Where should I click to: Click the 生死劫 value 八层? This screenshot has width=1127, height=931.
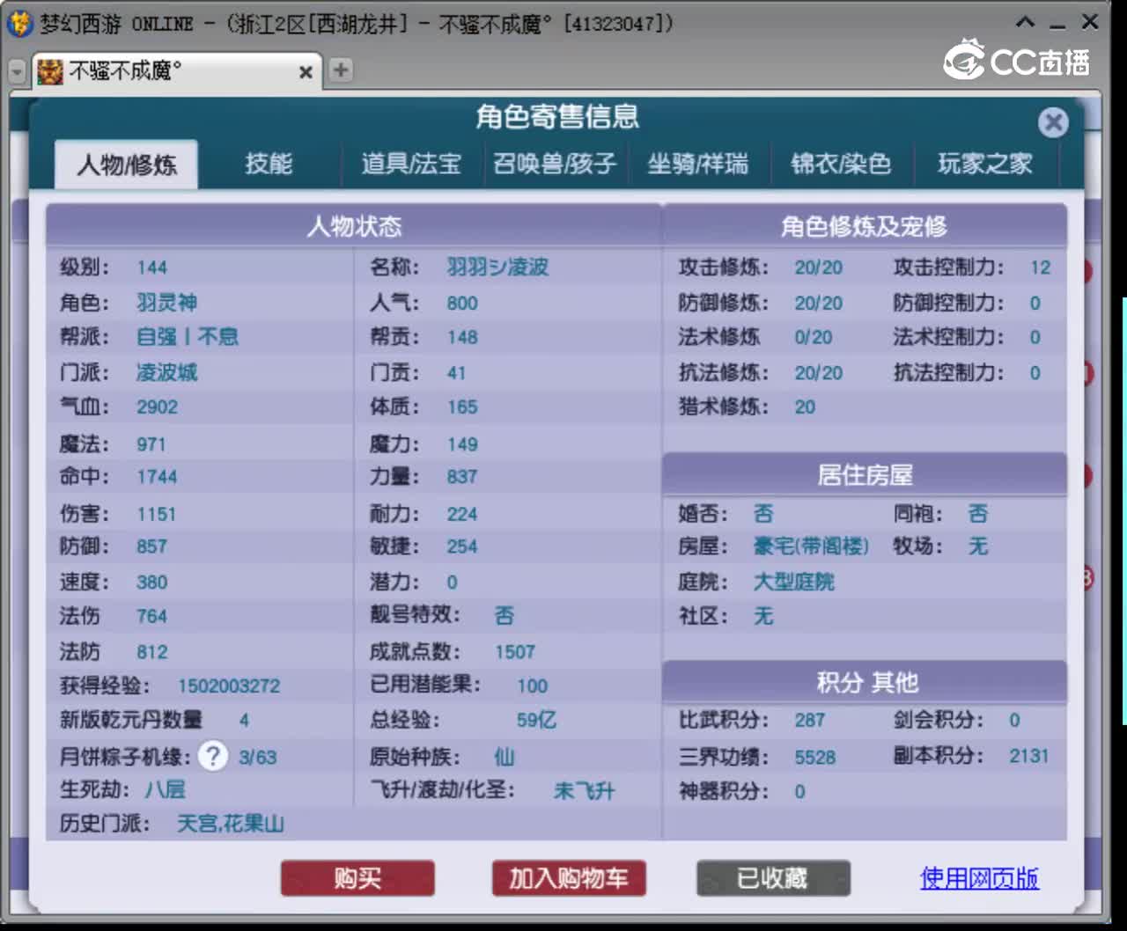[x=166, y=789]
